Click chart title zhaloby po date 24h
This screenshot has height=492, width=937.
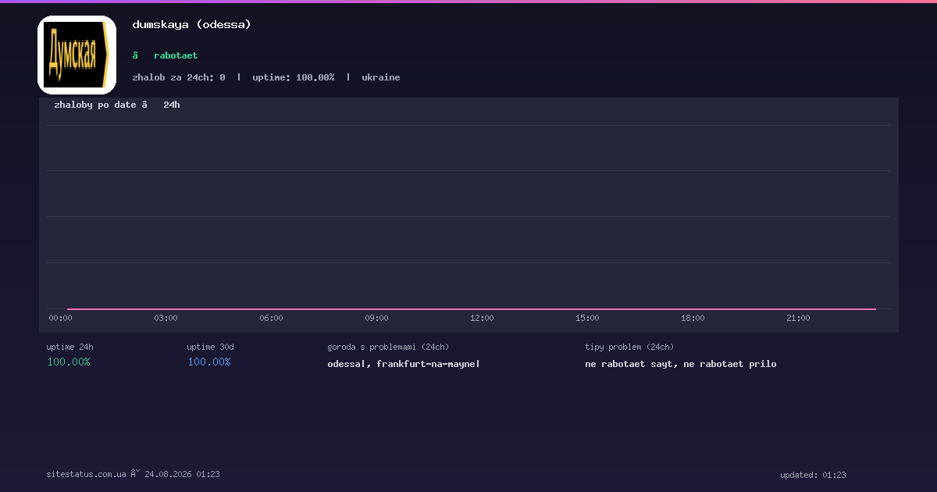(117, 105)
